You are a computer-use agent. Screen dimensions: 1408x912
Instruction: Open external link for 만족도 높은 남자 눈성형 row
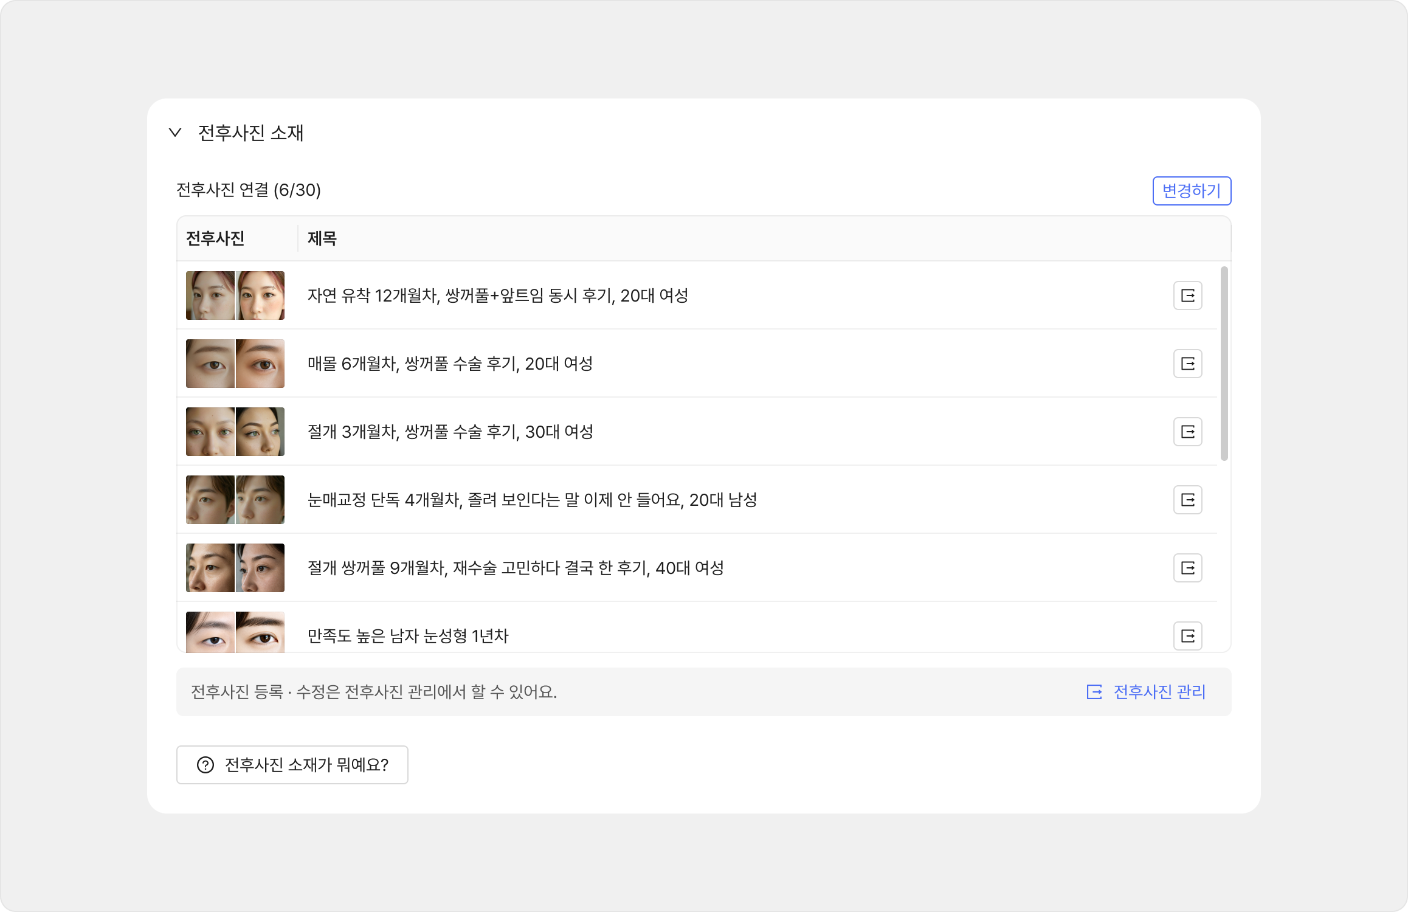click(1187, 636)
